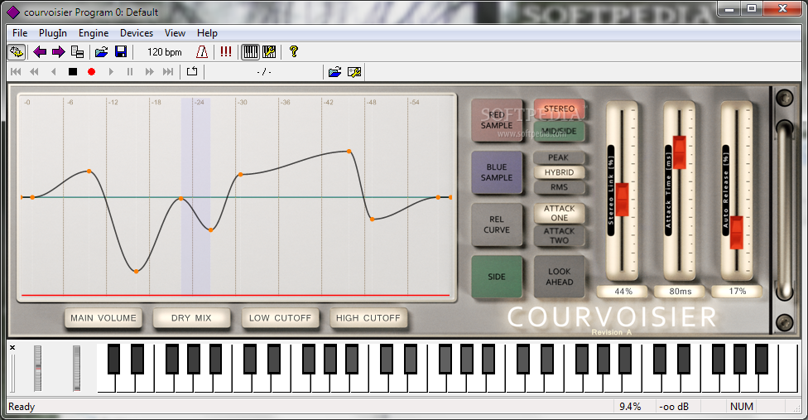Go to next program with right arrow
808x420 pixels.
coord(58,51)
